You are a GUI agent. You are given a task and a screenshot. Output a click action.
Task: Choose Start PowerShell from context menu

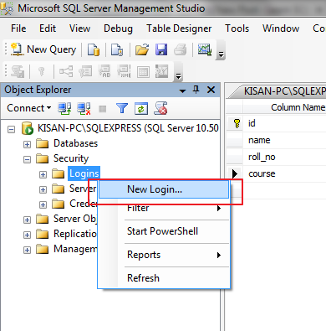coord(164,231)
